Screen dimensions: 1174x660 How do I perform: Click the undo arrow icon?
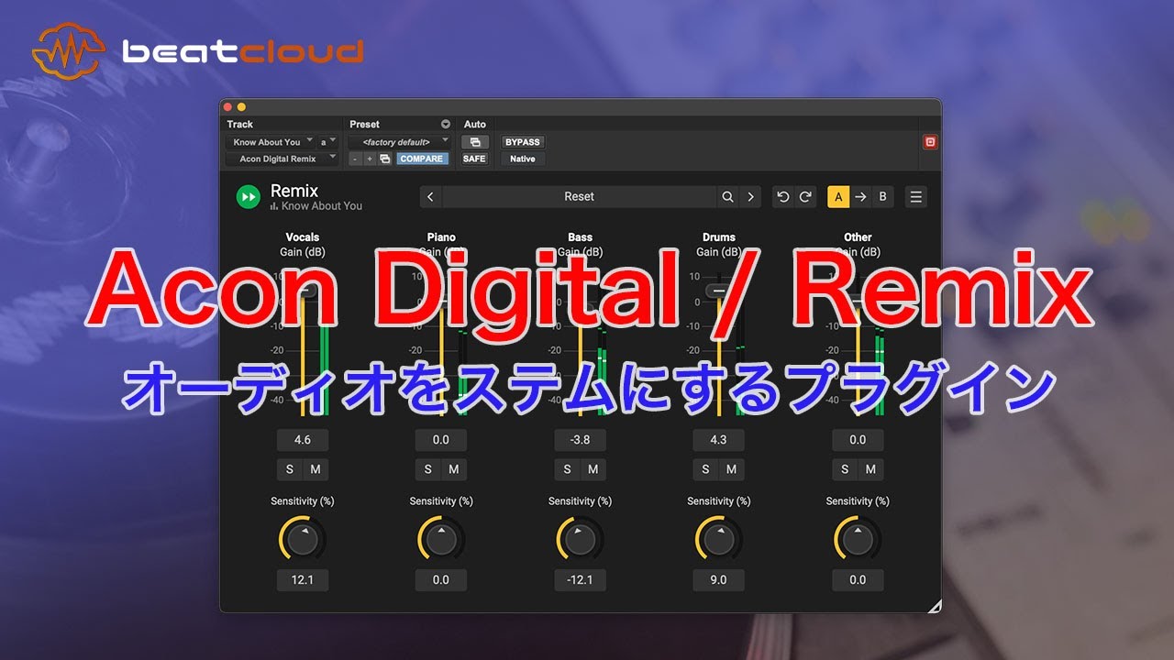pos(783,196)
